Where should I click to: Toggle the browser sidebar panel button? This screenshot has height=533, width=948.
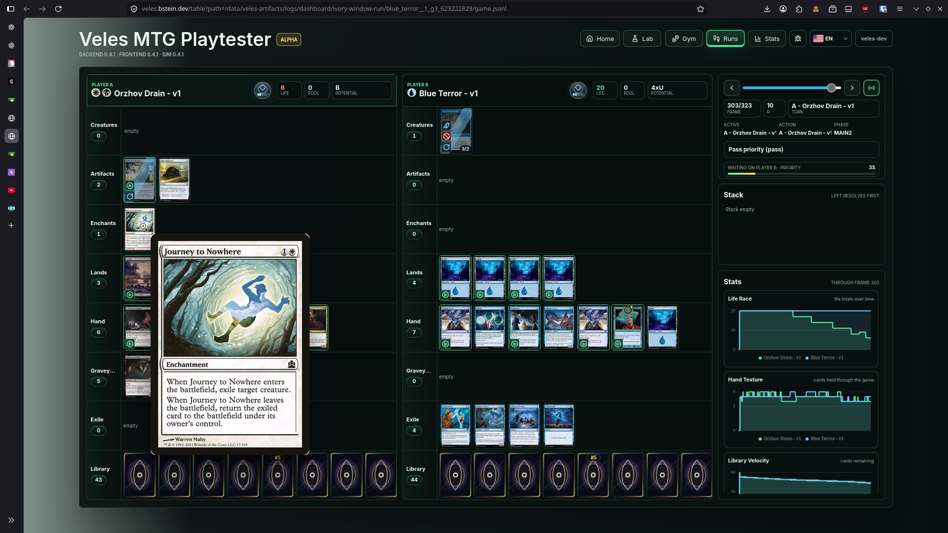click(10, 9)
